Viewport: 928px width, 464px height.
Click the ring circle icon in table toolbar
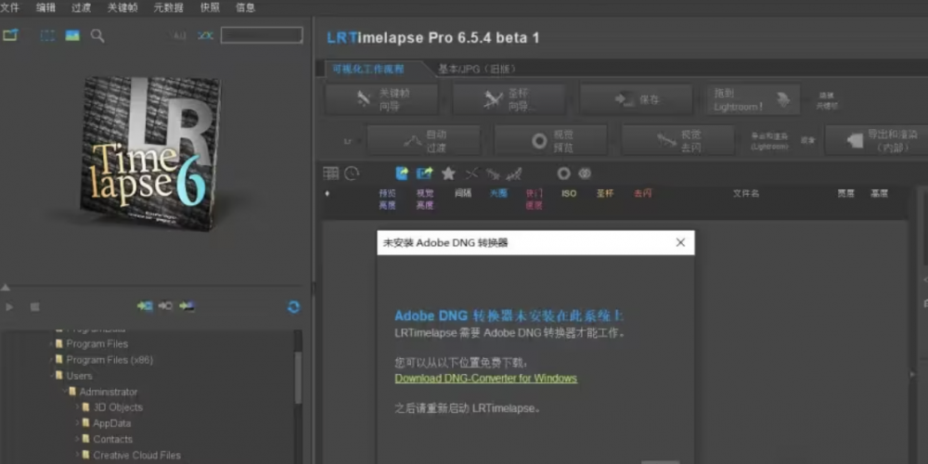click(x=563, y=174)
